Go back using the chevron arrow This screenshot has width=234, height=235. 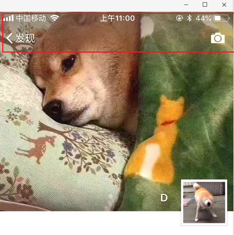tap(10, 38)
